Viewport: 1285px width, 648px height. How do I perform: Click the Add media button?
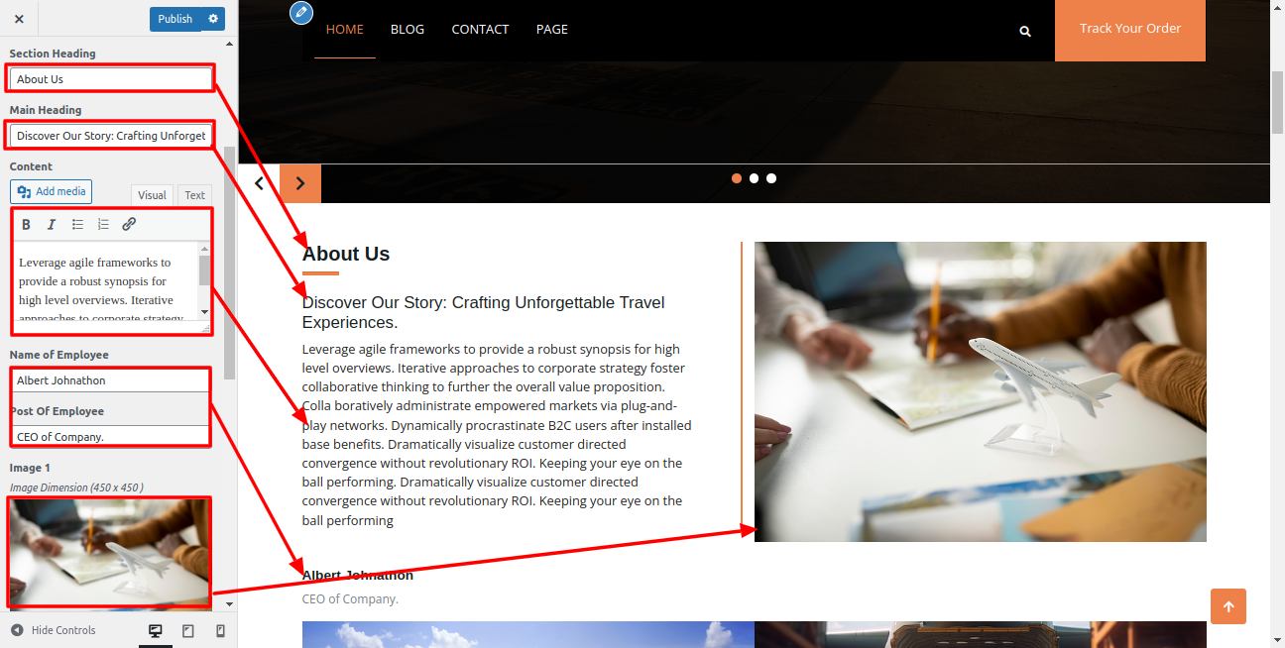click(x=52, y=191)
